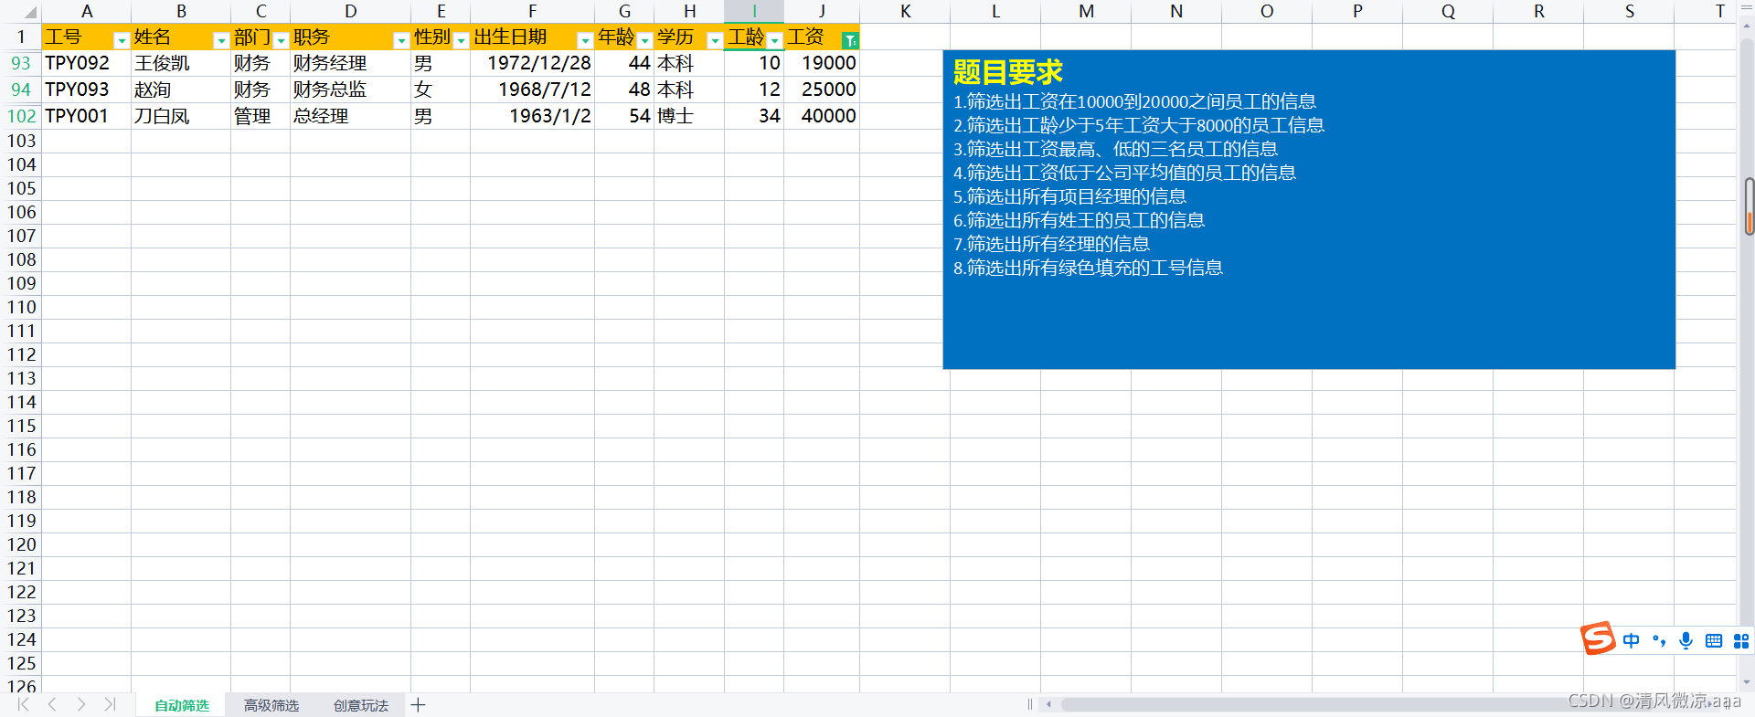Open the IME soft keyboard icon
The image size is (1755, 717).
1714,640
